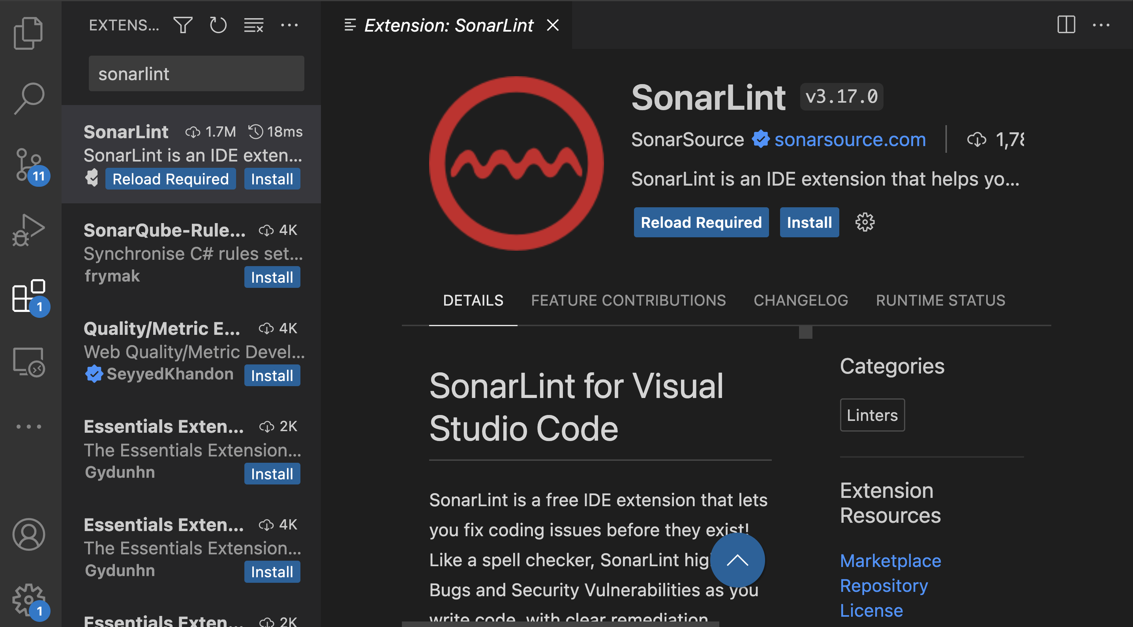Open the License resource link
This screenshot has width=1133, height=627.
pyautogui.click(x=871, y=610)
